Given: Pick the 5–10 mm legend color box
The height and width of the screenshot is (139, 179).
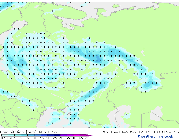Looking at the screenshot, I should pyautogui.click(x=31, y=135).
